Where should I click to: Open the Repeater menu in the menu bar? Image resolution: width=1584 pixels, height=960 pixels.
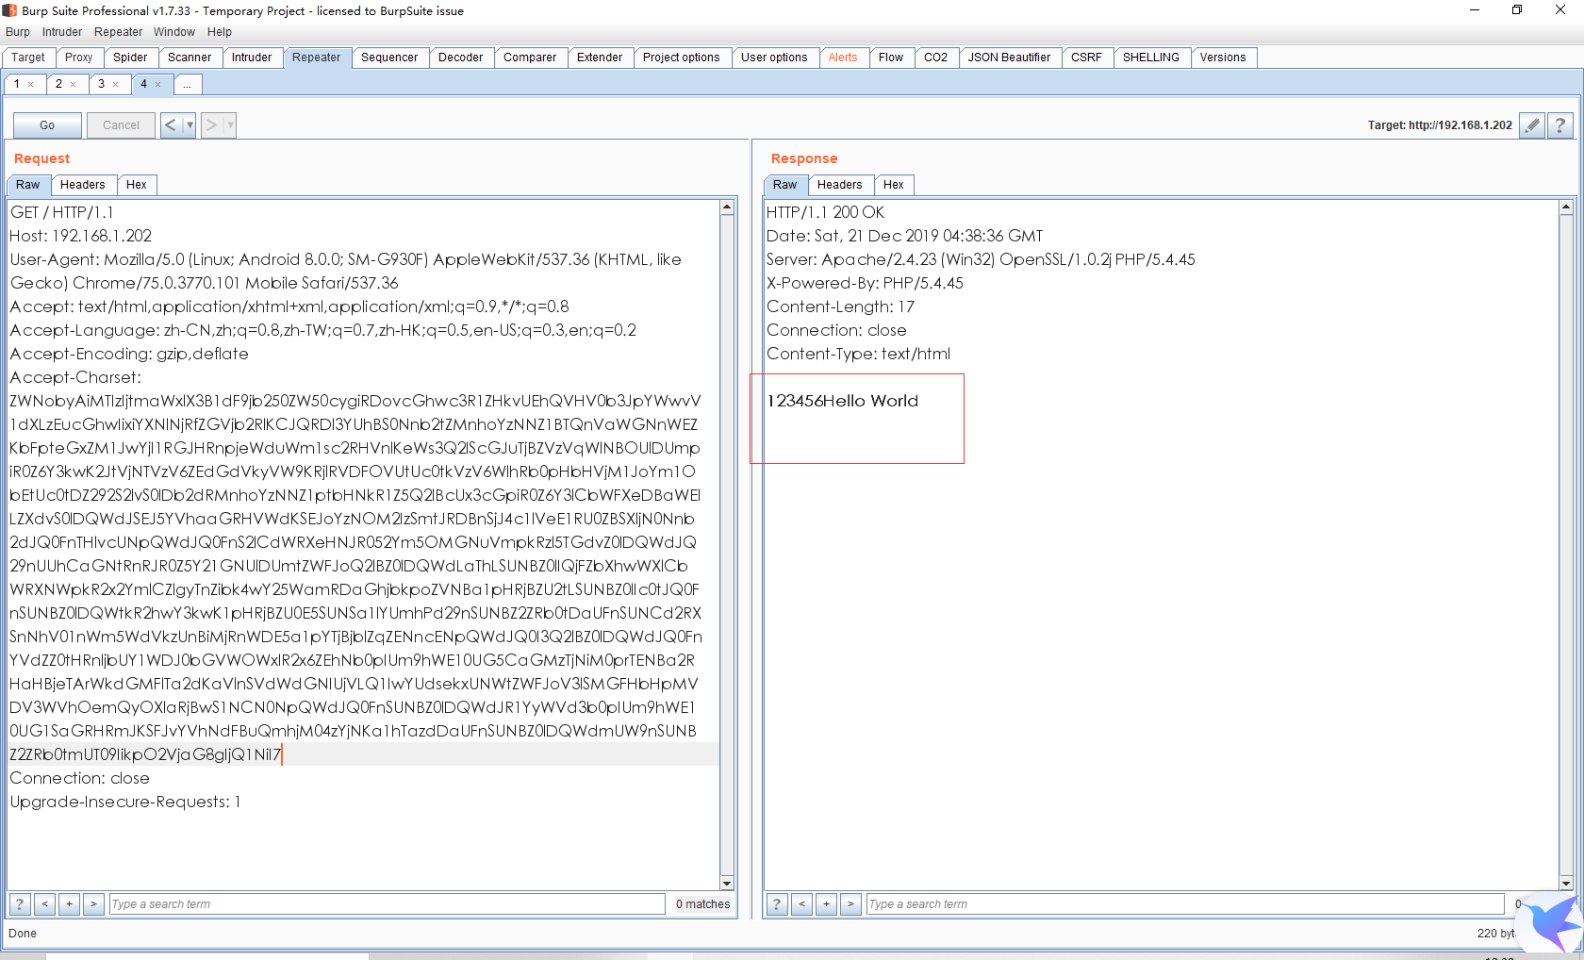click(119, 32)
